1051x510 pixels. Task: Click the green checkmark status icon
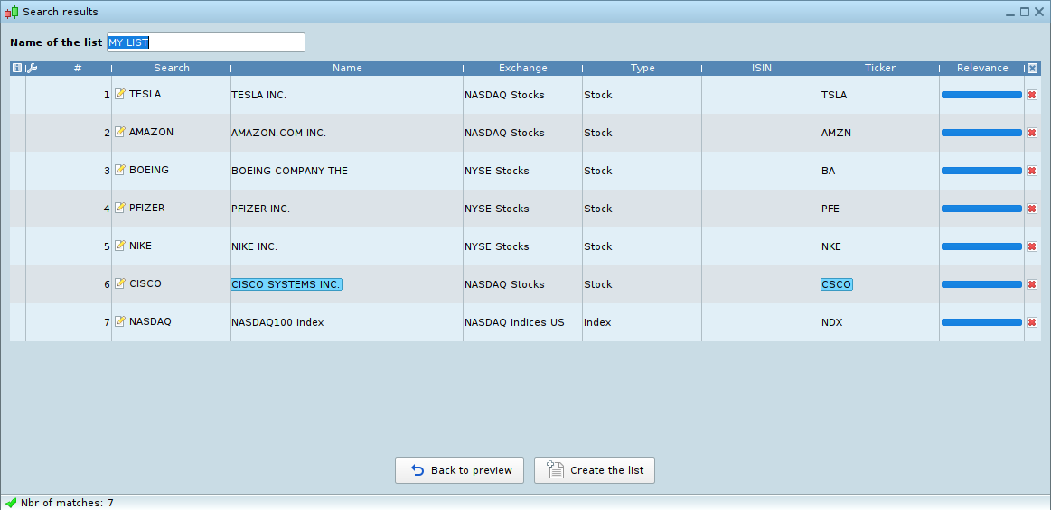(11, 503)
